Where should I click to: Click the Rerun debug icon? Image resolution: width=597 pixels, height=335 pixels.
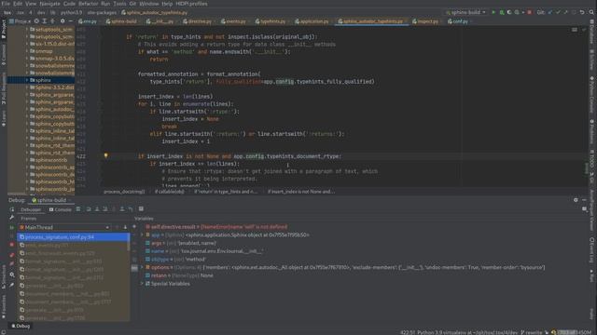(12, 209)
